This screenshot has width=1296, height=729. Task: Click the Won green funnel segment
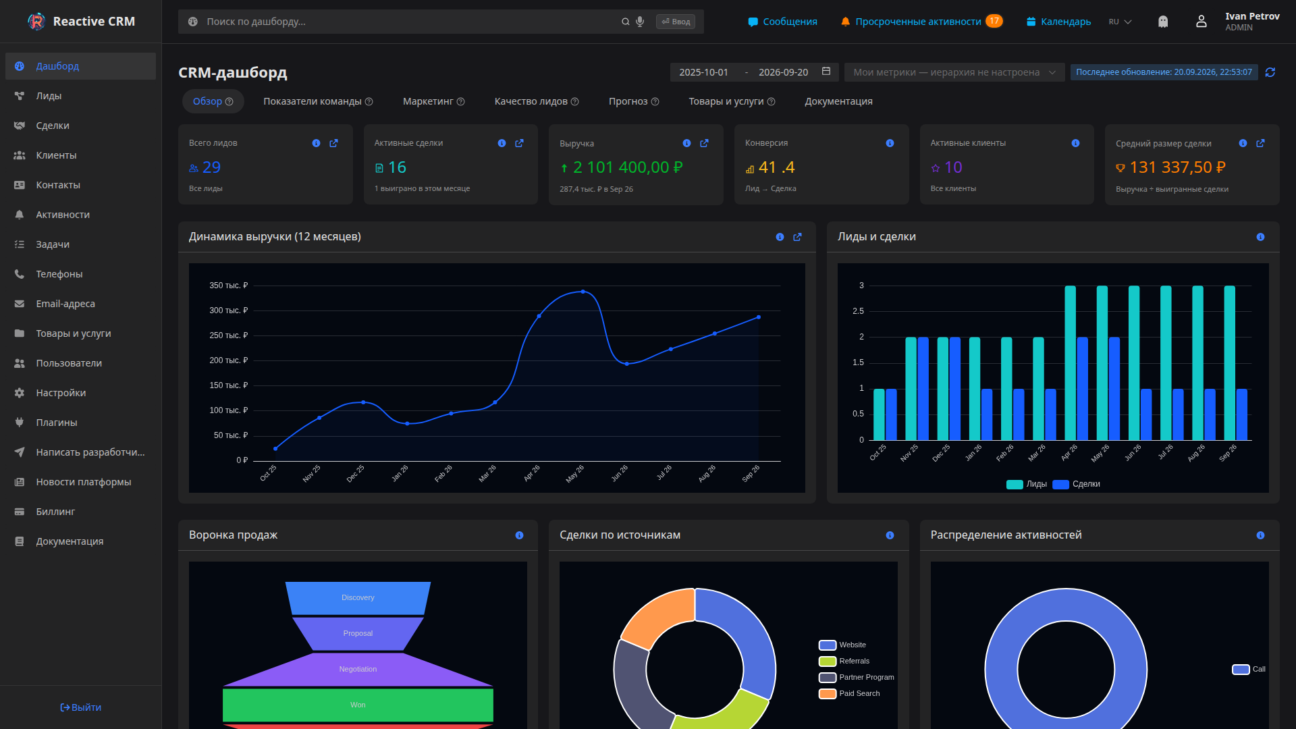click(358, 705)
